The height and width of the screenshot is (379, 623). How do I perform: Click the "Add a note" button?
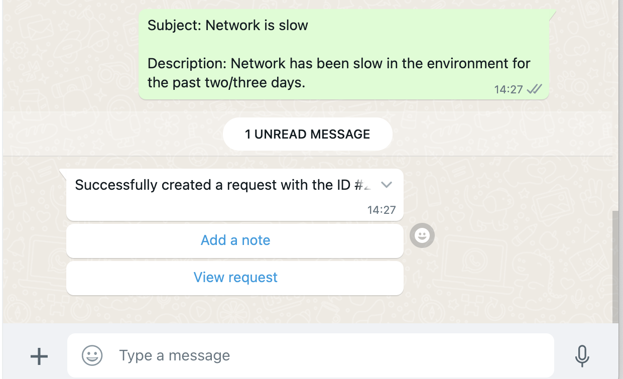tap(235, 240)
